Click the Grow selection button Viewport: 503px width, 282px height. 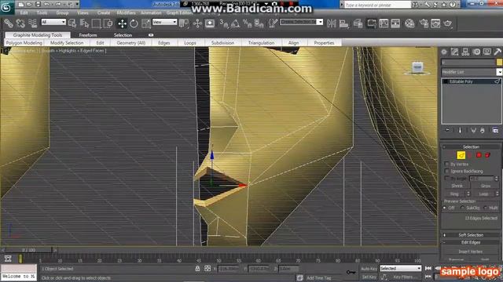coord(486,186)
